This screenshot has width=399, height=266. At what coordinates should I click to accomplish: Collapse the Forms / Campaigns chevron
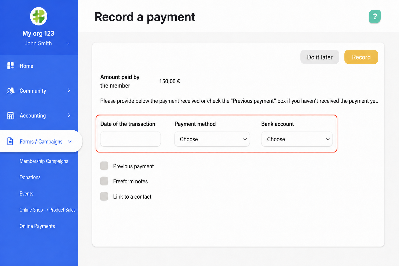coord(70,142)
